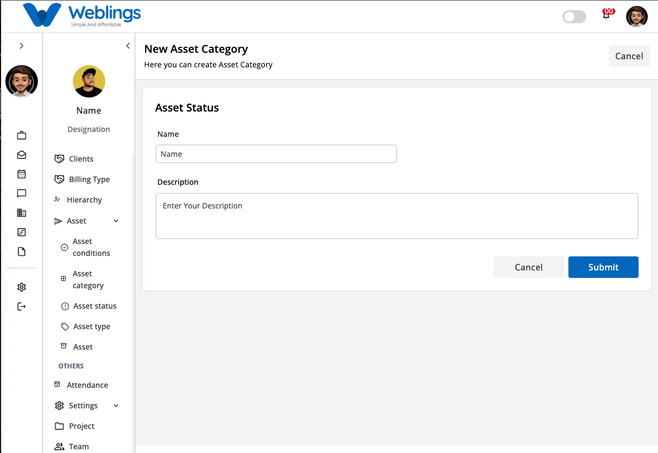Click the Submit button
658x453 pixels.
click(x=603, y=267)
